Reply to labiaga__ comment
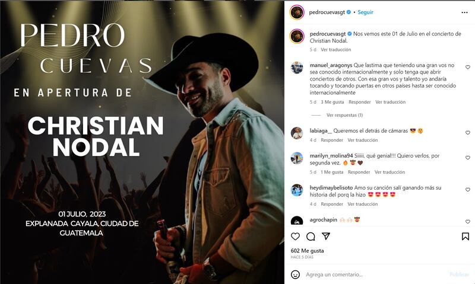This screenshot has height=284, width=475. coord(332,140)
